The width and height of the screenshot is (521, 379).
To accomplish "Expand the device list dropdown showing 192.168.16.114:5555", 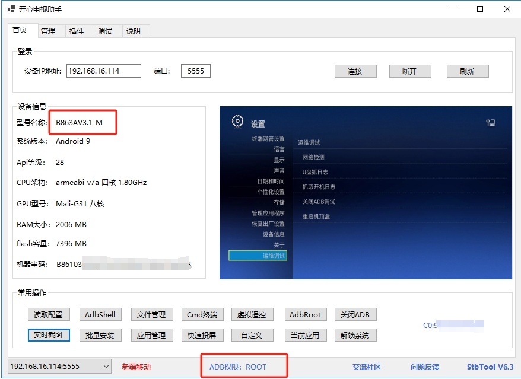I will click(x=106, y=366).
